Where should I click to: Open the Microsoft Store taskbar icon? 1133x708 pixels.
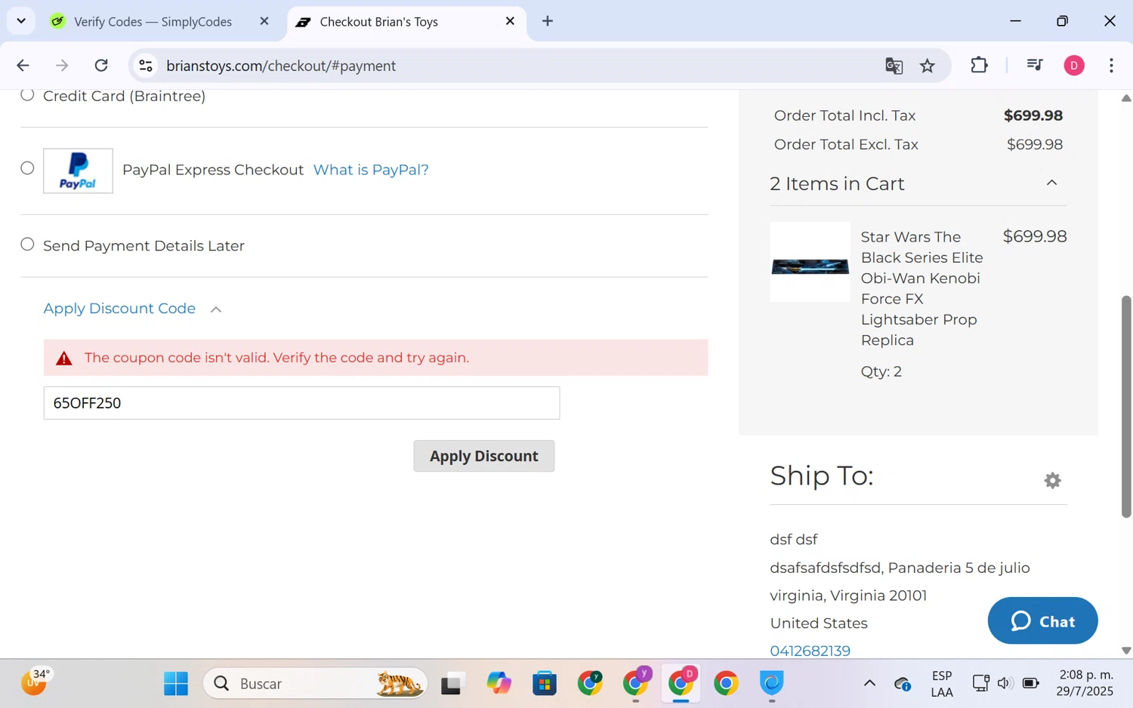point(544,683)
